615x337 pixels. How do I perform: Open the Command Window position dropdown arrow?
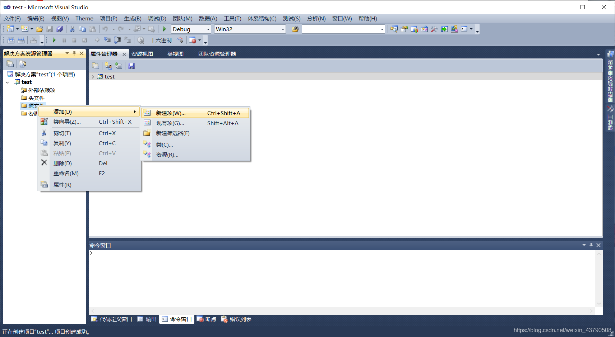[x=584, y=245]
